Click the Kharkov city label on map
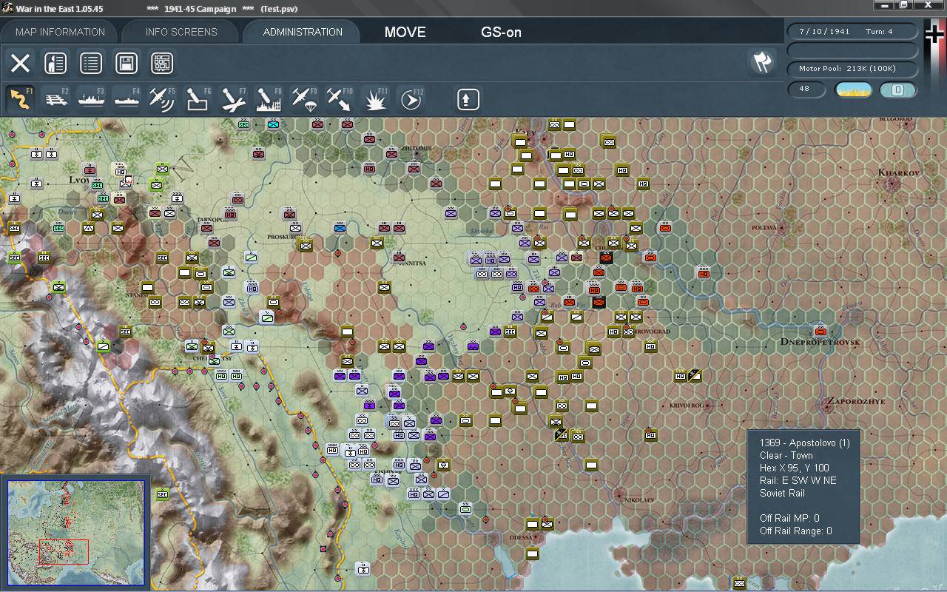 [898, 172]
